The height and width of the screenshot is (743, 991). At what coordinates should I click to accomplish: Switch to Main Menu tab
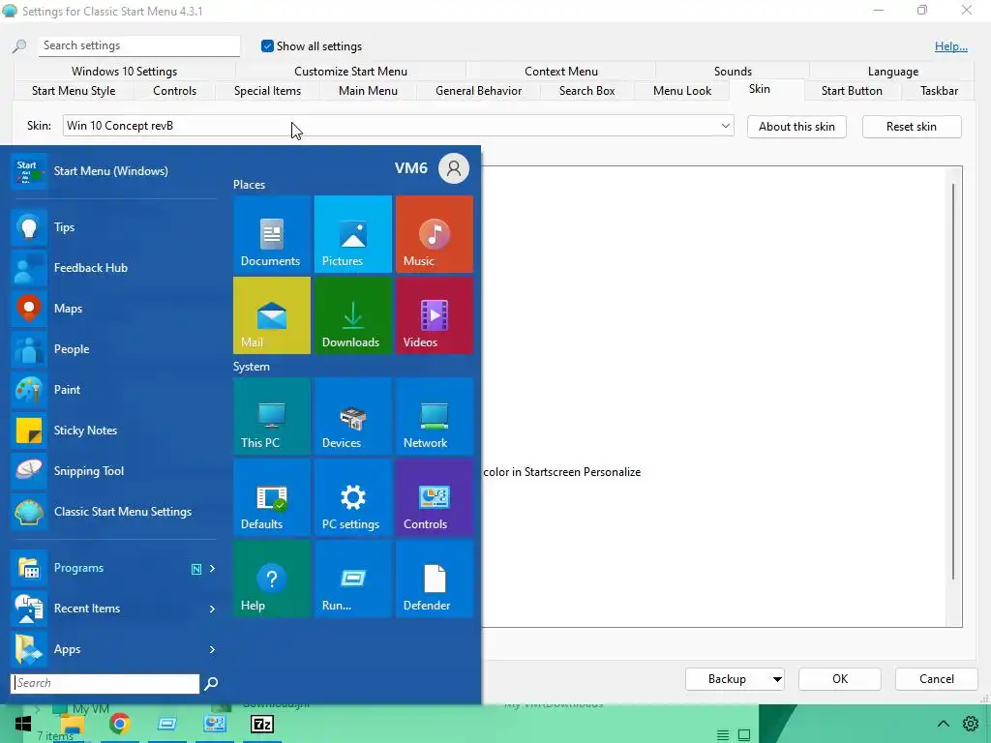point(368,91)
